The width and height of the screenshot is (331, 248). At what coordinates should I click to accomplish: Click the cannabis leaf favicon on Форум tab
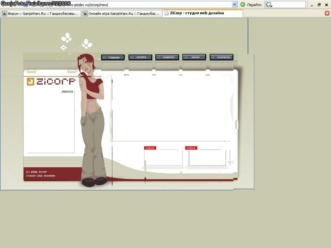[4, 14]
